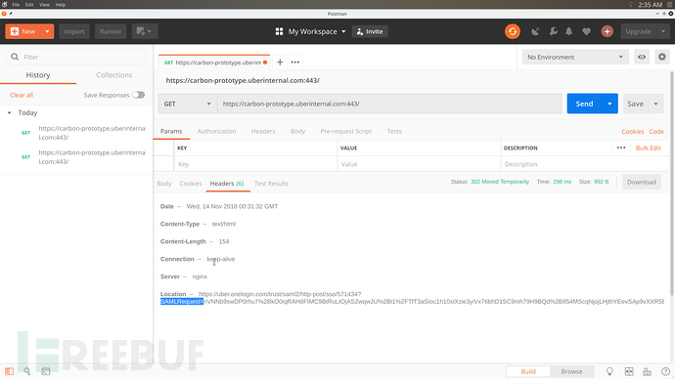This screenshot has height=379, width=675.
Task: Open the Send button dropdown arrow
Action: 610,104
